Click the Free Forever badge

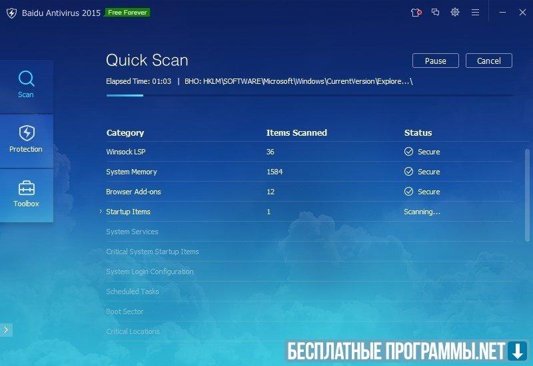tap(127, 13)
